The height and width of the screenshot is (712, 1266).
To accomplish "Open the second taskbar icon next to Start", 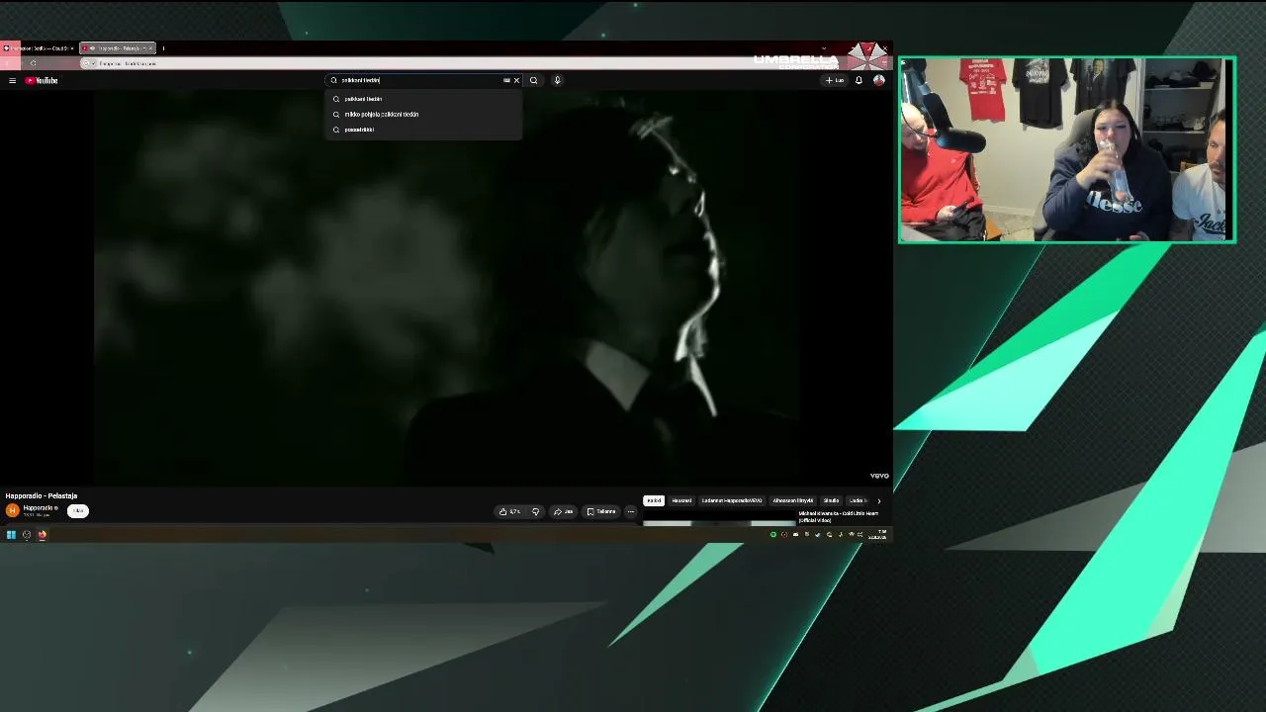I will pyautogui.click(x=27, y=535).
